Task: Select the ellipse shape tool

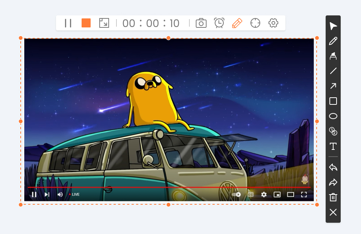Action: (x=333, y=116)
